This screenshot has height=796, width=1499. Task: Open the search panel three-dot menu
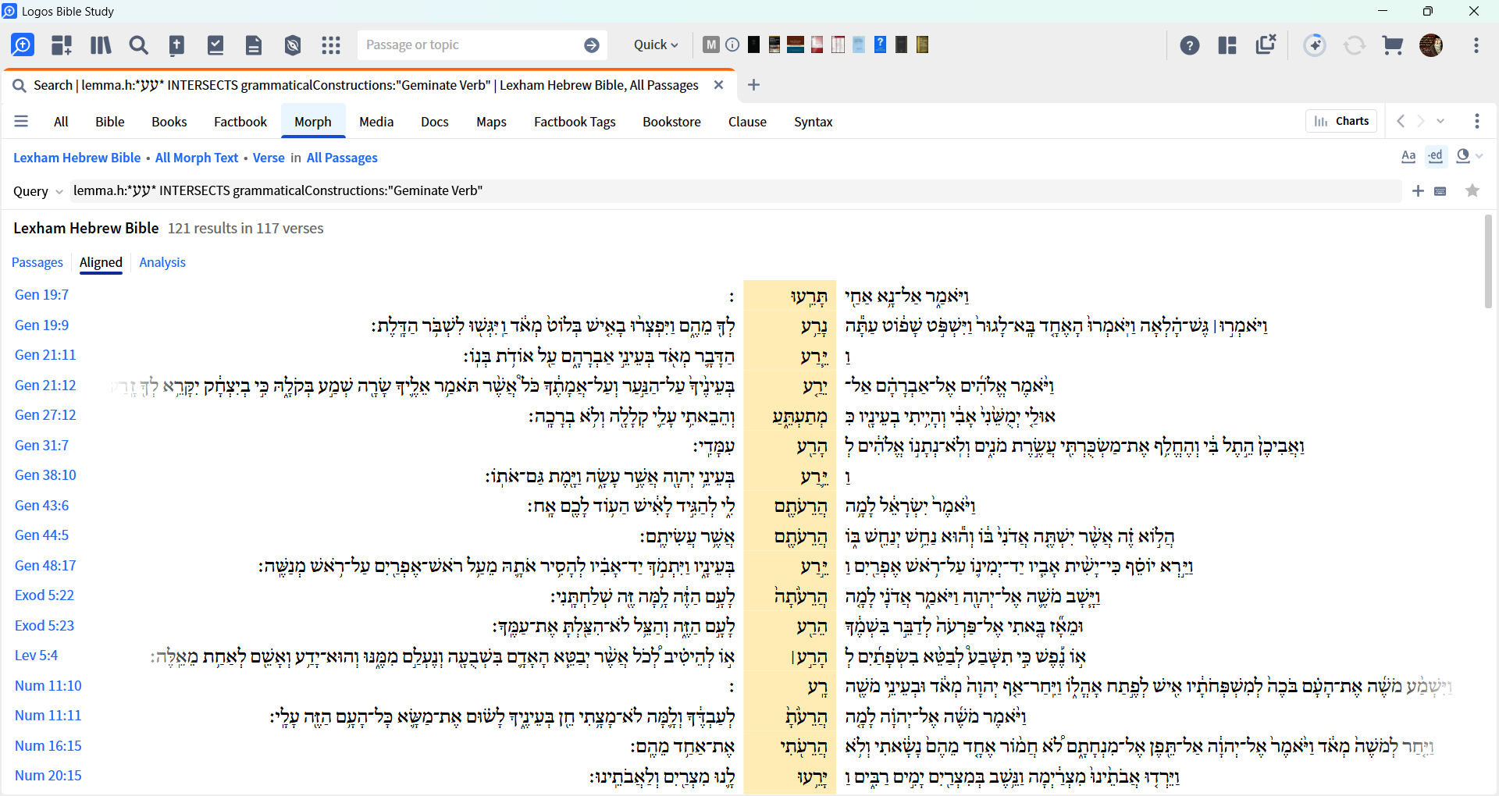click(1477, 121)
